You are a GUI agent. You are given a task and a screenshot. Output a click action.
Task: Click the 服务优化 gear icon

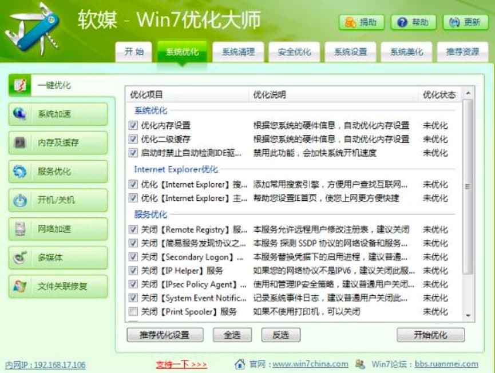(x=19, y=172)
